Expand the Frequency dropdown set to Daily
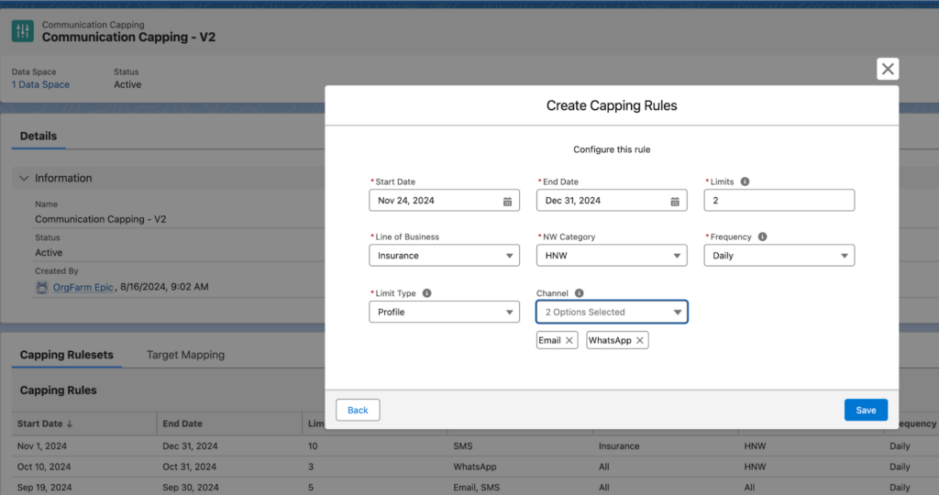The height and width of the screenshot is (495, 939). (x=779, y=256)
